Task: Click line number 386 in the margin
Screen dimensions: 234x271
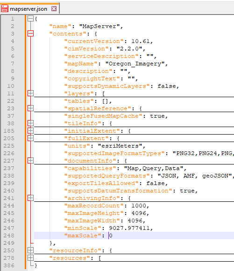Action: [9, 265]
